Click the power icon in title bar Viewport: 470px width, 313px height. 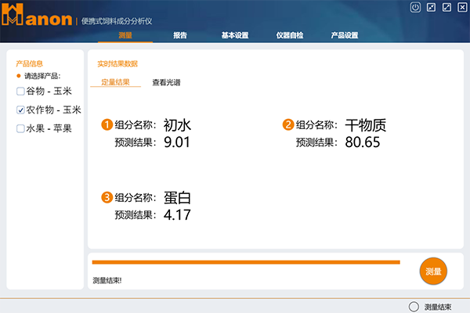point(415,8)
